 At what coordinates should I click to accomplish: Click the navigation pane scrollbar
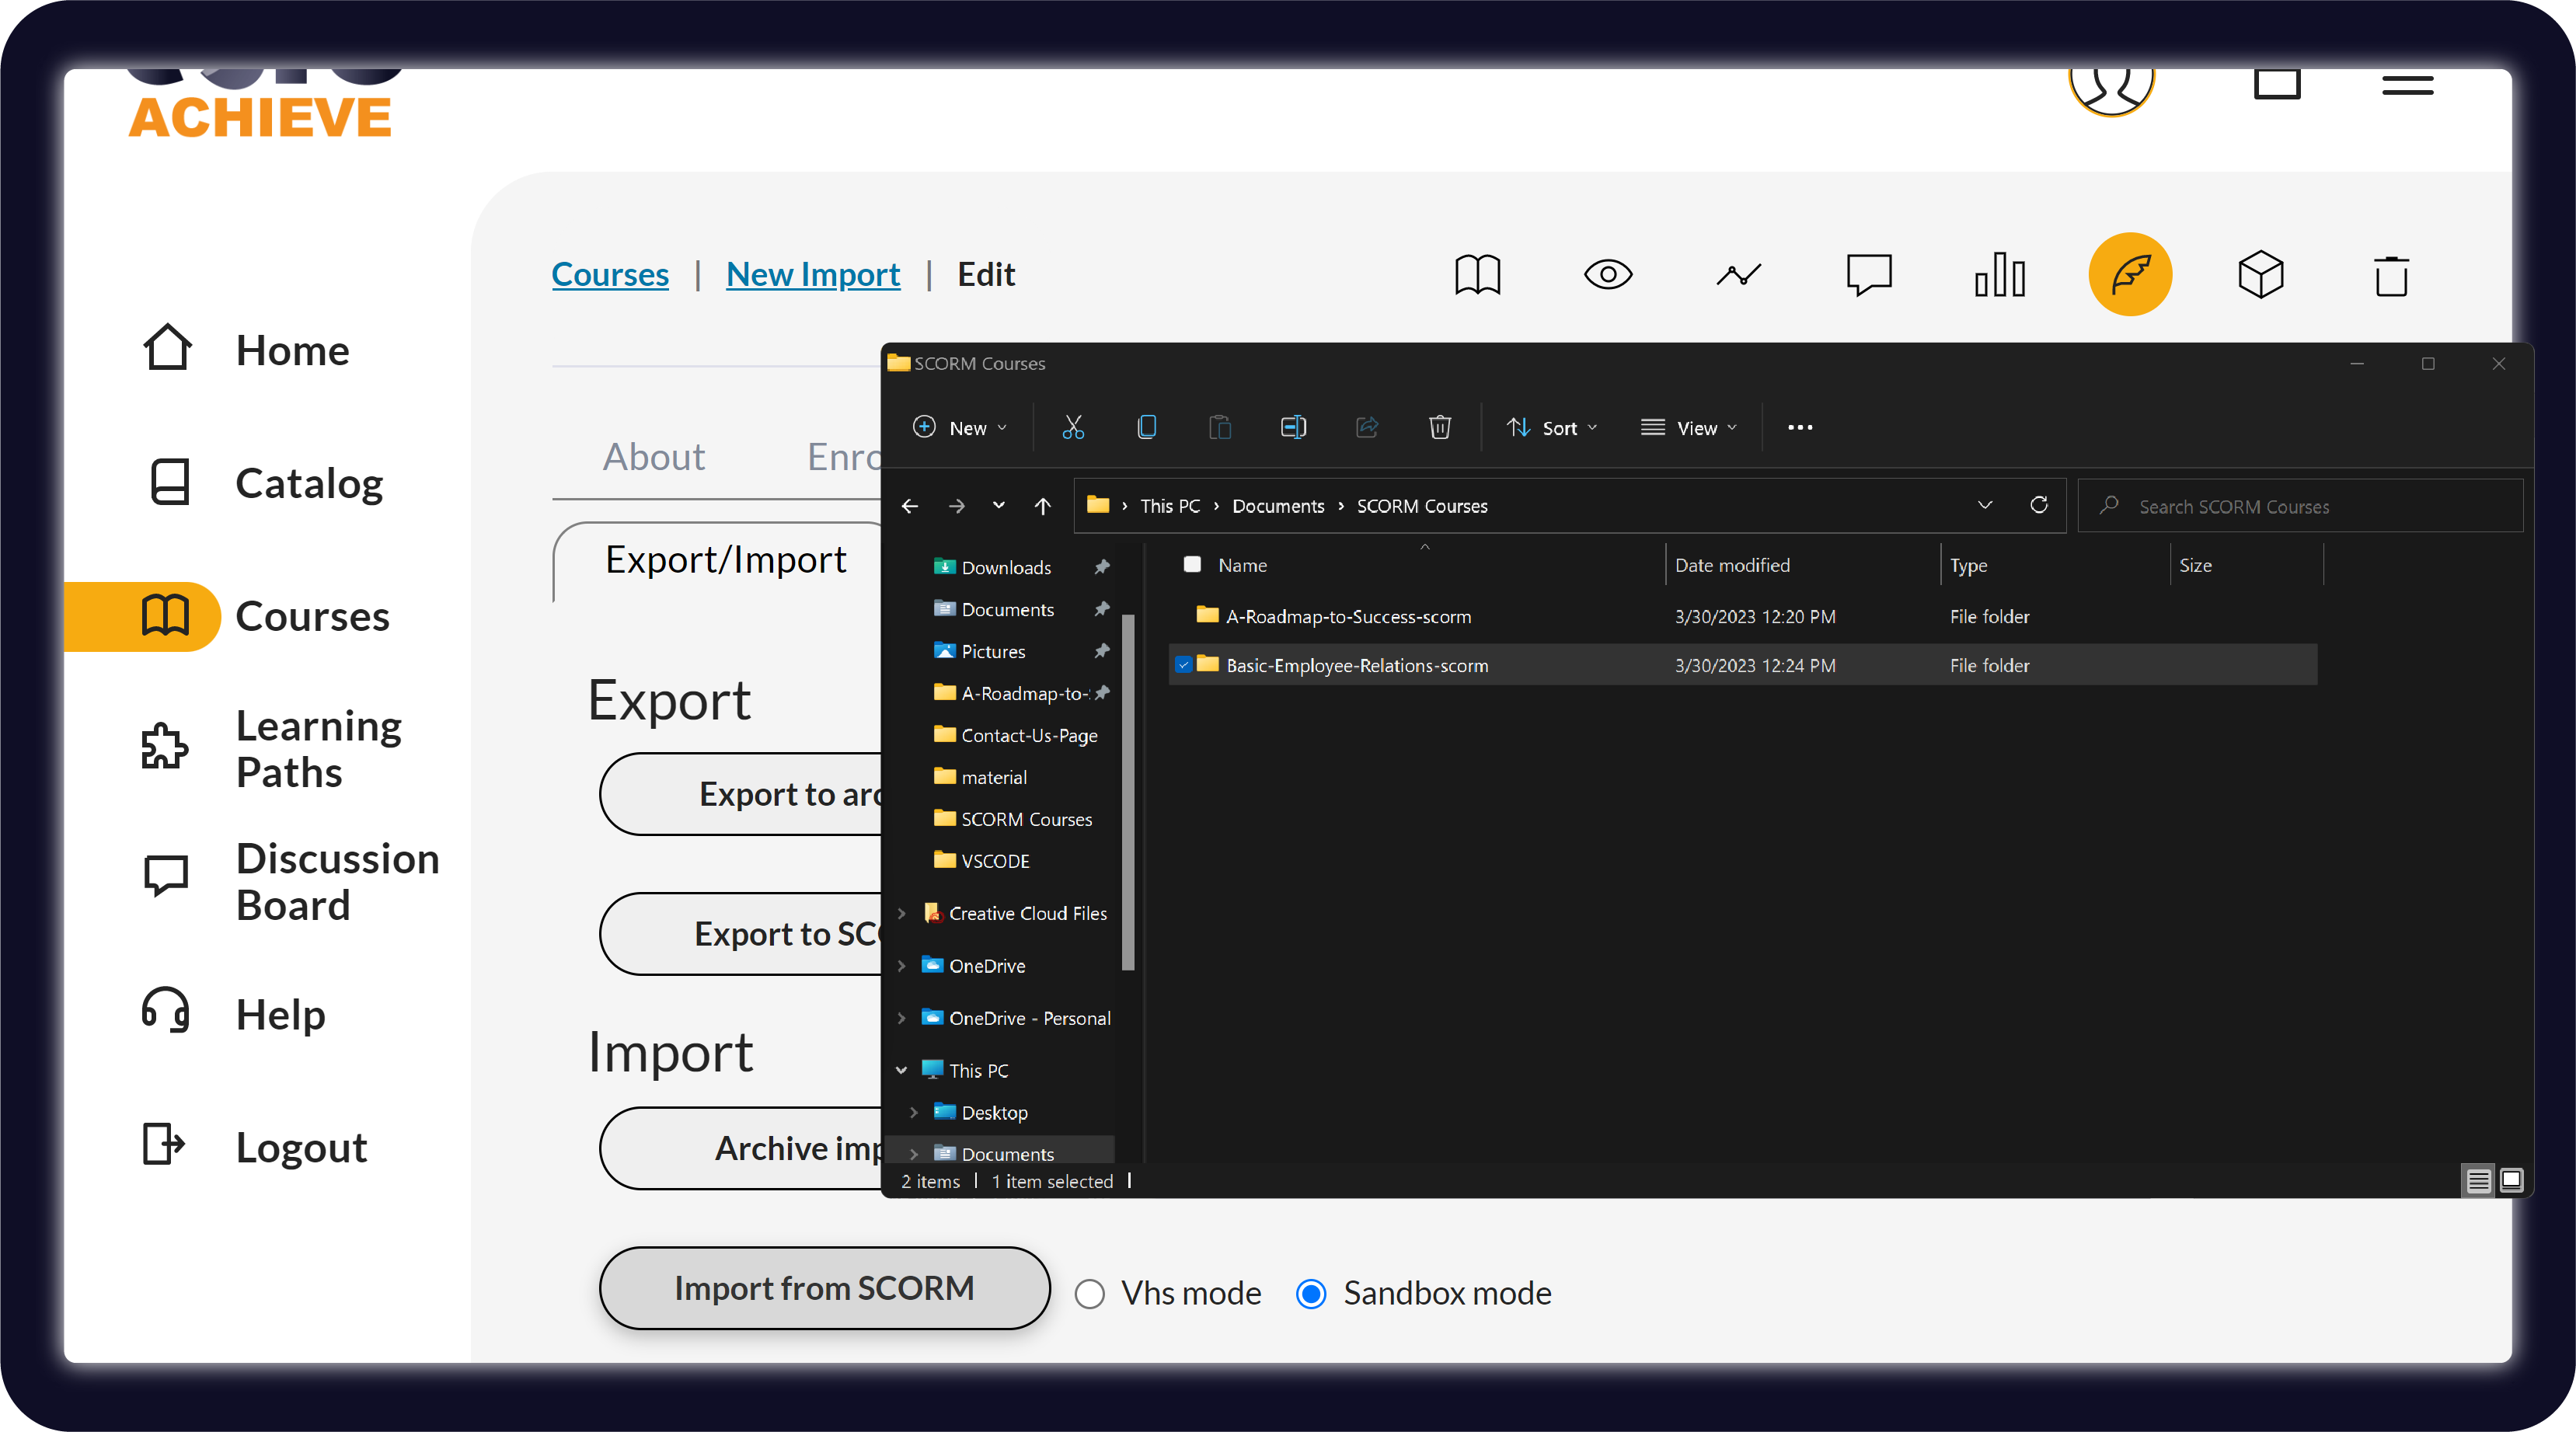coord(1128,792)
